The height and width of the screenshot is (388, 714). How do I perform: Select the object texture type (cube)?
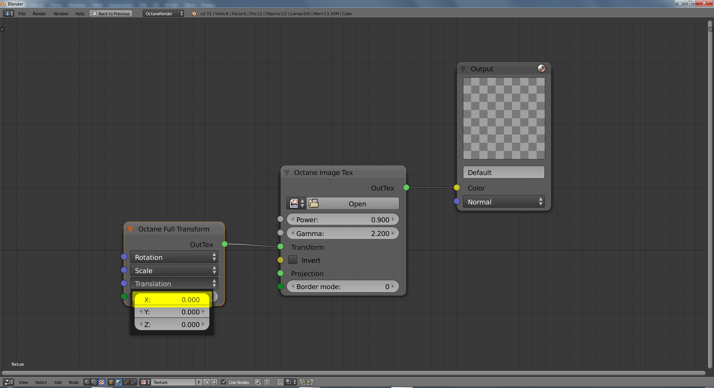tap(111, 382)
